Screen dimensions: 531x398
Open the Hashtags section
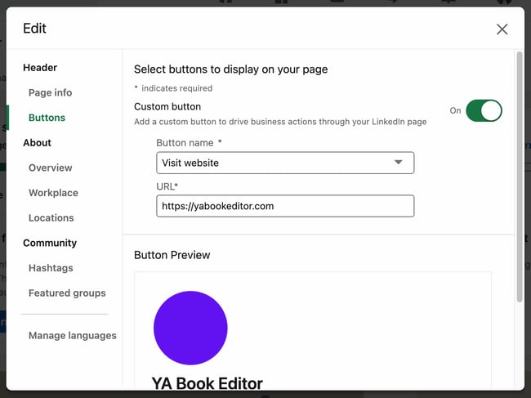51,268
